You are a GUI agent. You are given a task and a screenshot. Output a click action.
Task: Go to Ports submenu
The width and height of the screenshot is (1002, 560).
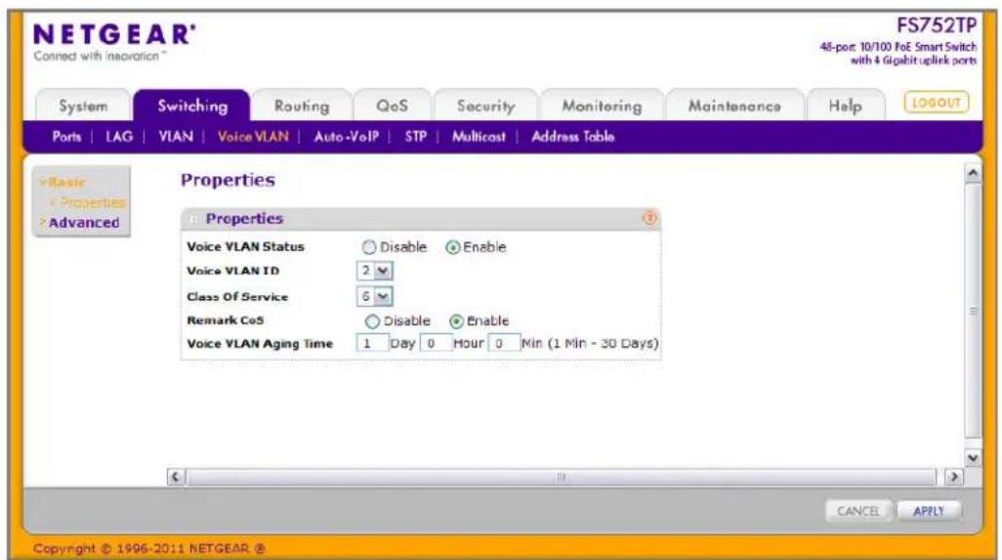click(x=66, y=137)
